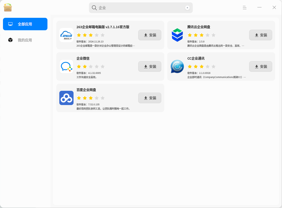This screenshot has height=208, width=282.
Task: Click the star rating of 腾讯云企业网盘
Action: point(202,35)
